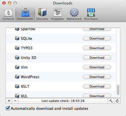Open the Advanced gear settings

[74, 14]
